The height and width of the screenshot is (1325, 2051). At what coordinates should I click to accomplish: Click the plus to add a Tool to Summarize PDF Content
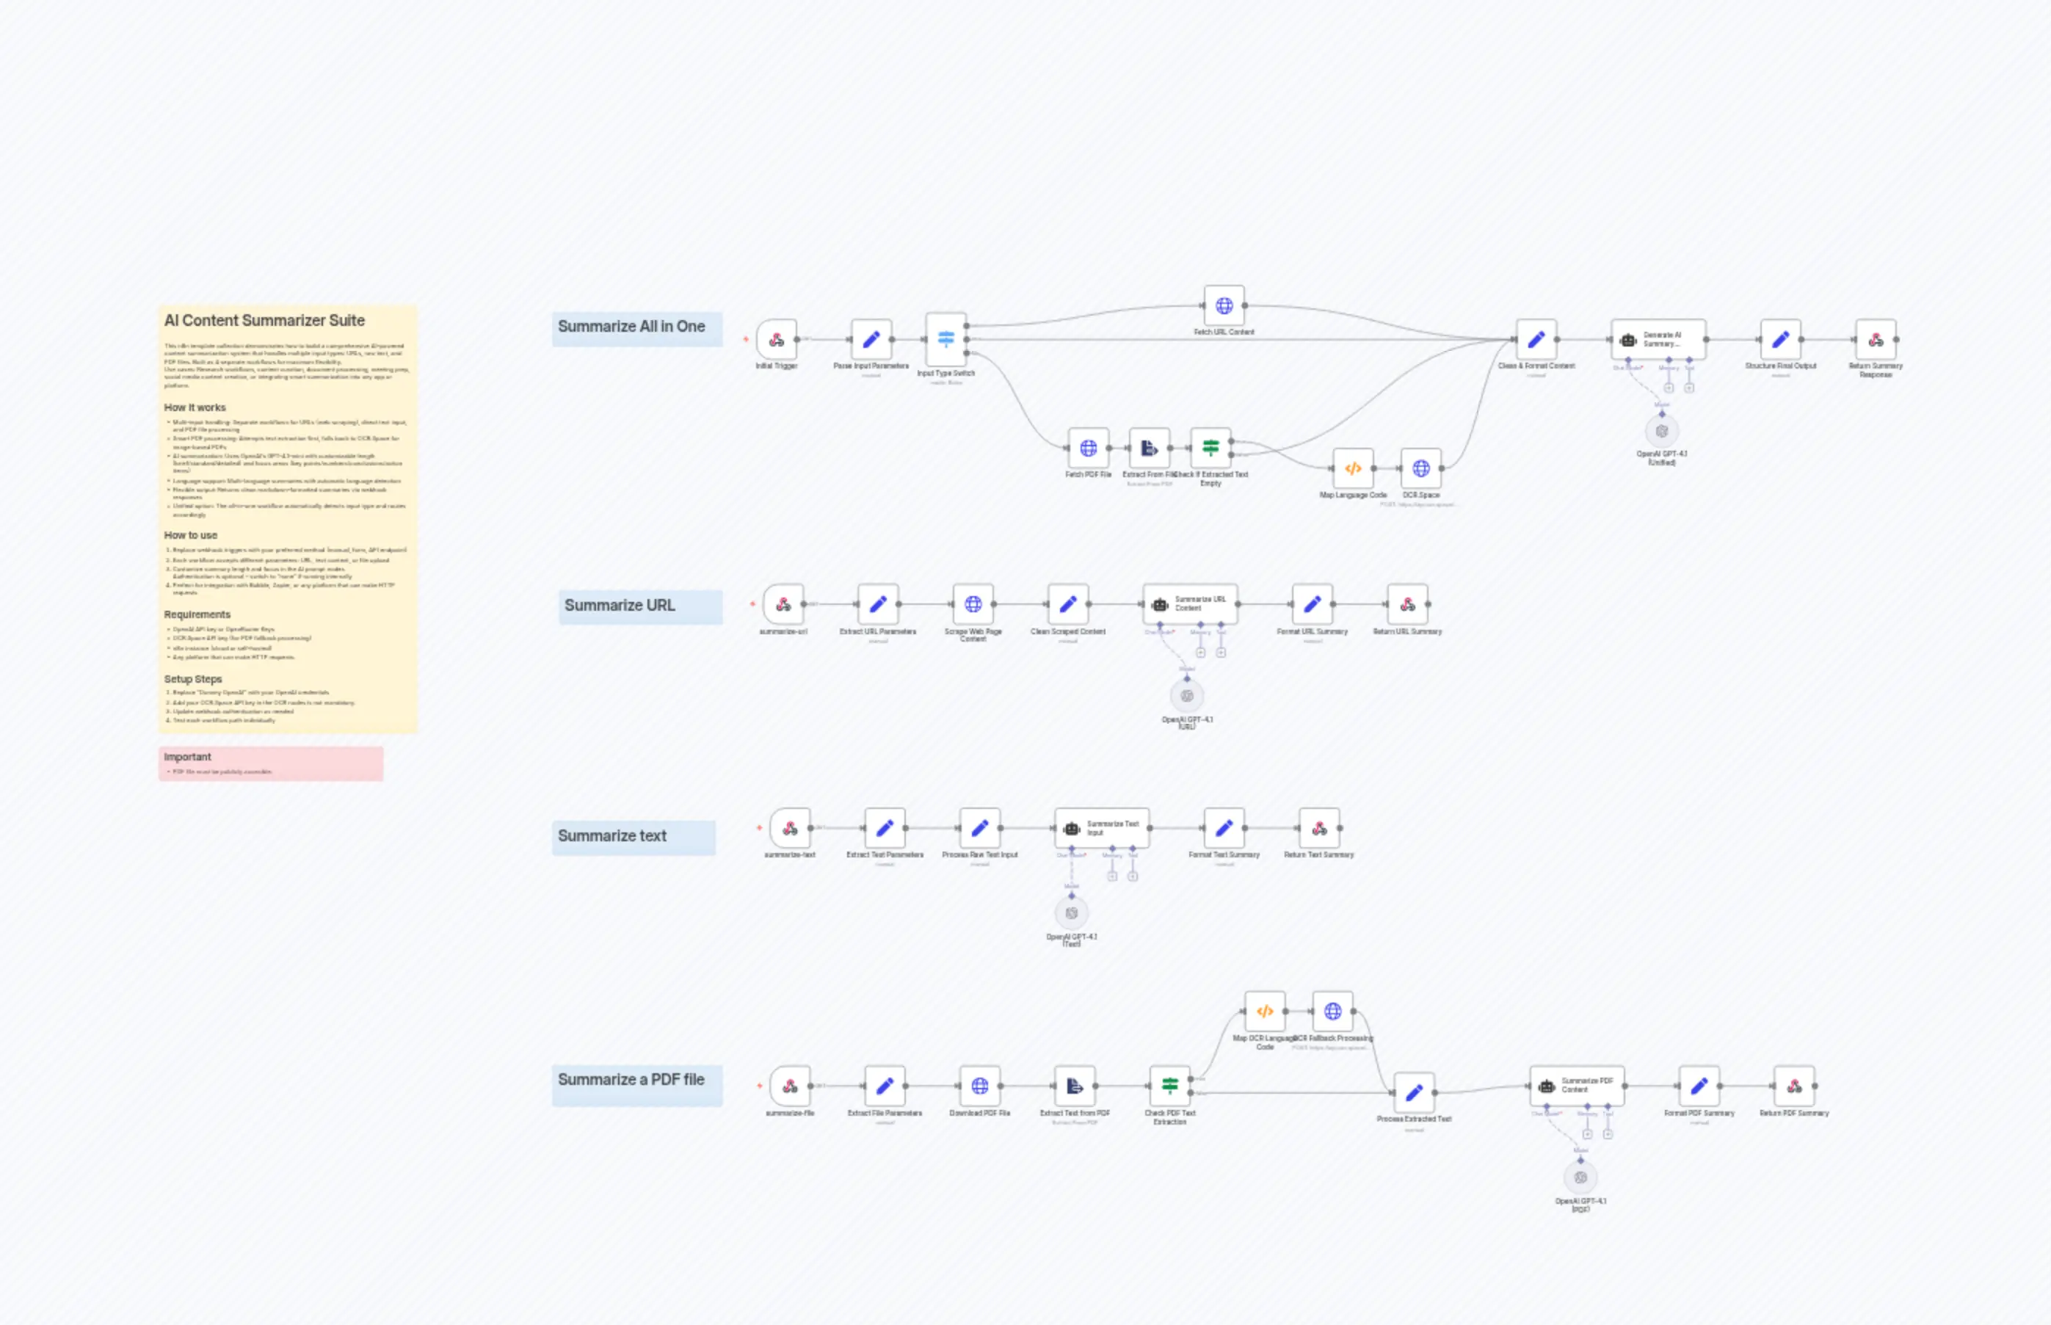click(x=1608, y=1136)
